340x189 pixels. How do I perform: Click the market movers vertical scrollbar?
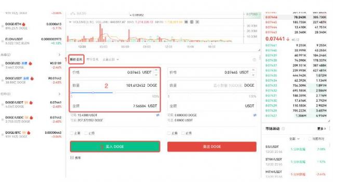330,145
